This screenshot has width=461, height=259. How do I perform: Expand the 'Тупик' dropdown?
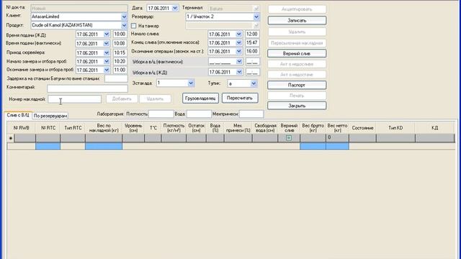(254, 83)
